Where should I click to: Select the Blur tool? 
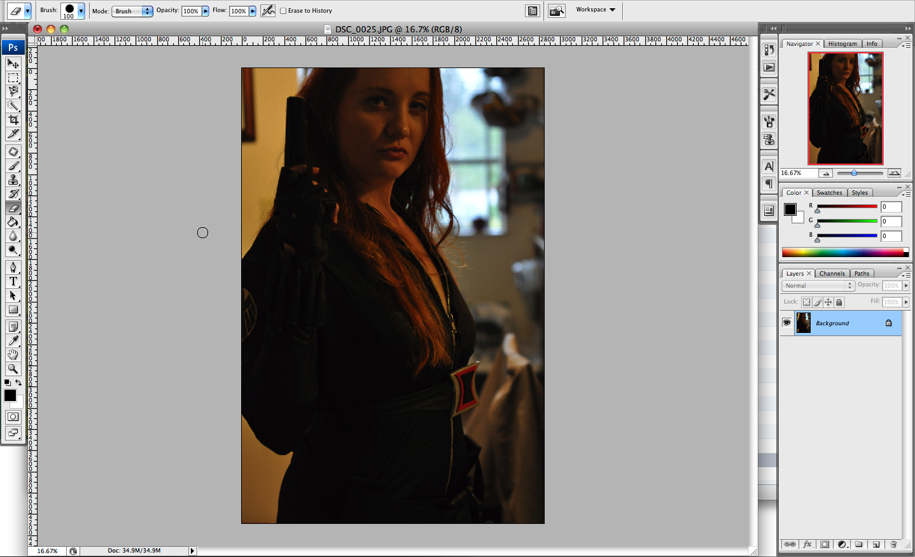point(13,236)
